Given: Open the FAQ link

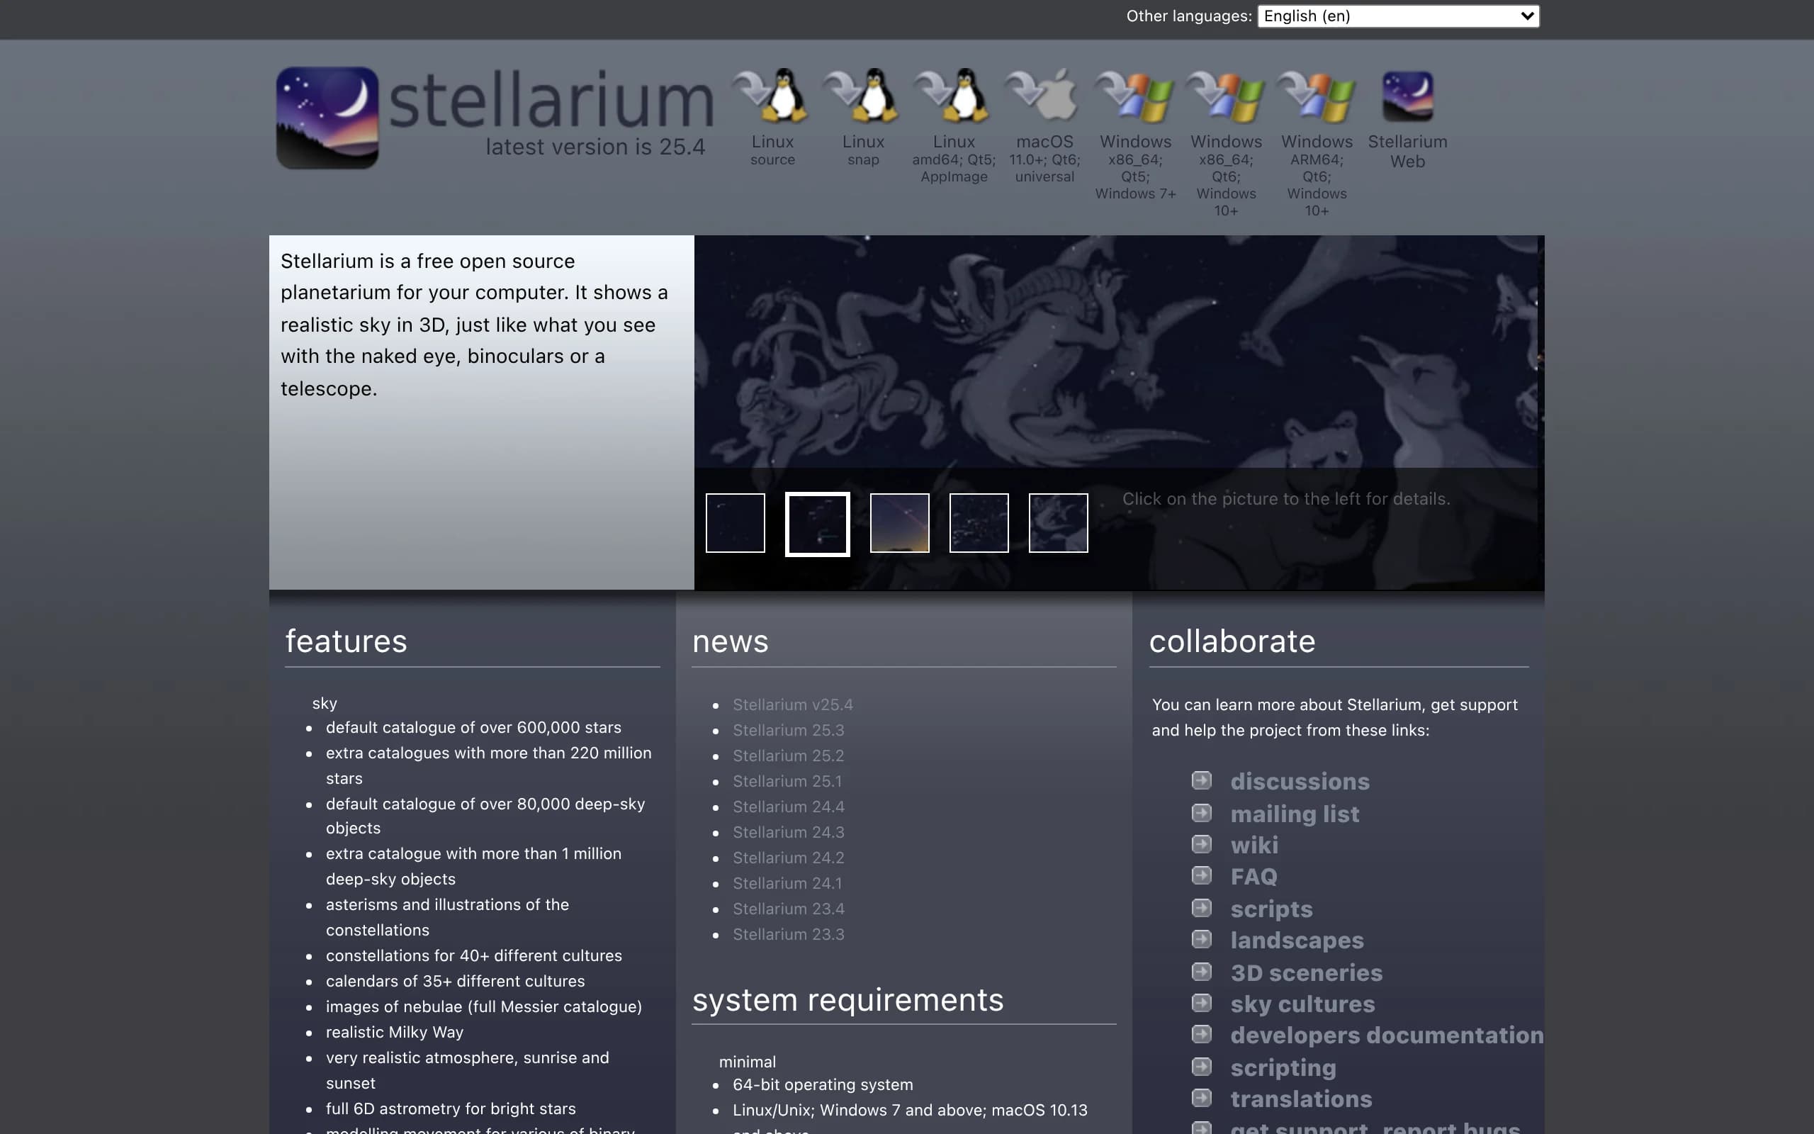Looking at the screenshot, I should click(x=1254, y=877).
